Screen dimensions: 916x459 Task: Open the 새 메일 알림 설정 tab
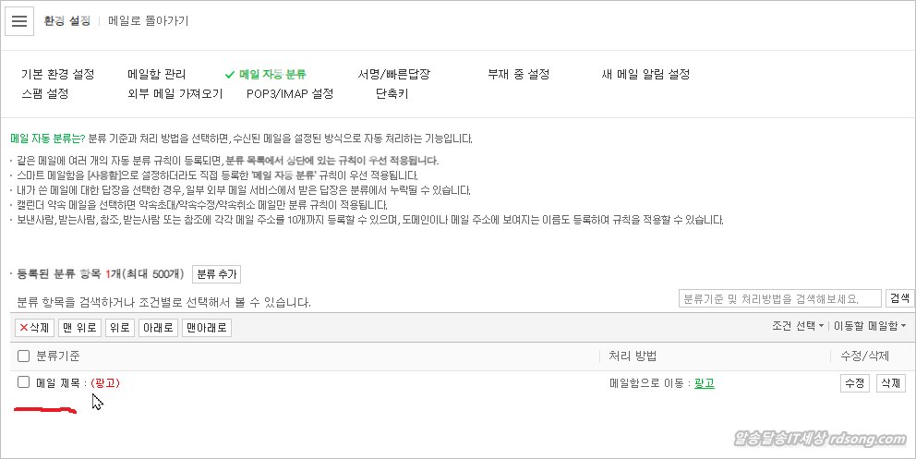coord(645,75)
